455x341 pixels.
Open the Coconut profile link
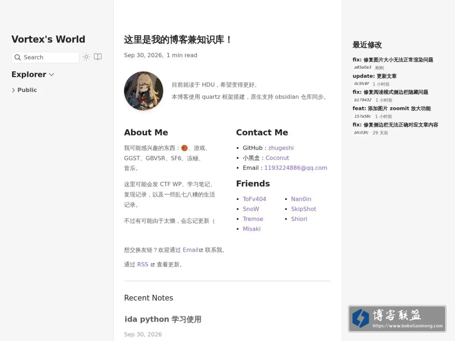(x=277, y=158)
